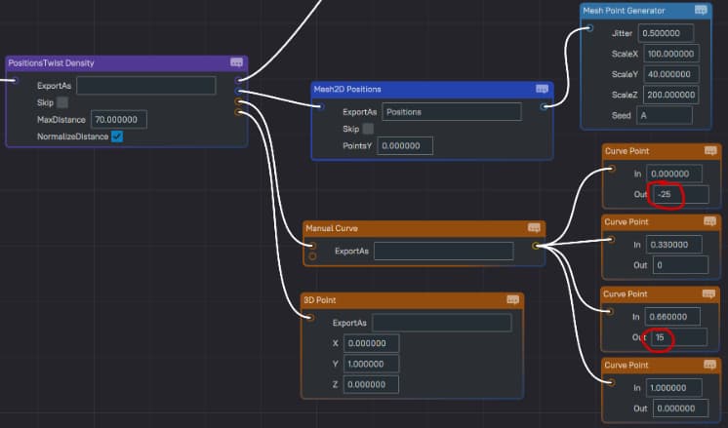This screenshot has width=728, height=428.
Task: Click the Seed input field
Action: point(664,115)
